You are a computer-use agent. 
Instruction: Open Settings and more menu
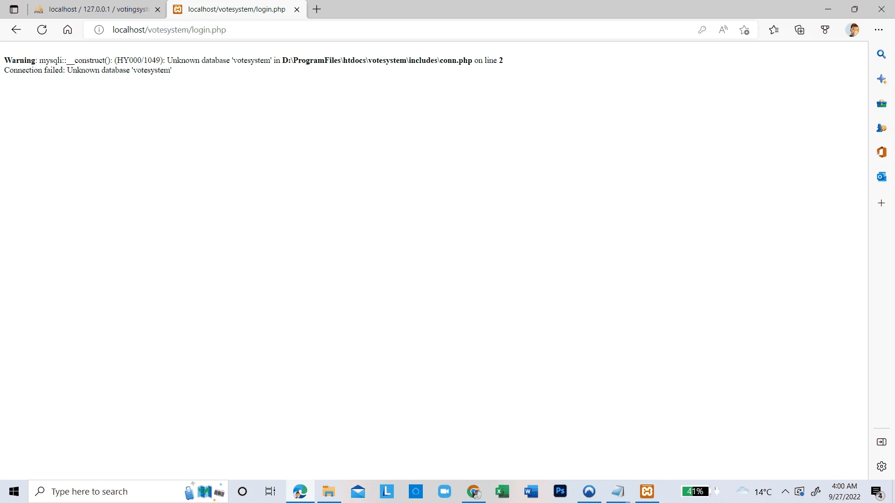pyautogui.click(x=879, y=30)
